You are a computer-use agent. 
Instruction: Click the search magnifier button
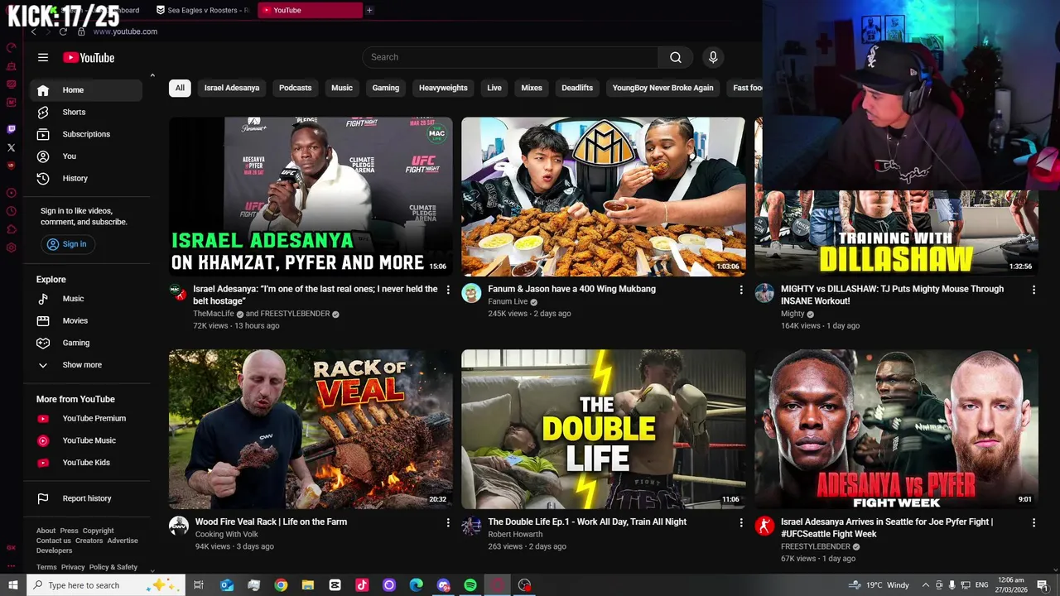pyautogui.click(x=676, y=57)
